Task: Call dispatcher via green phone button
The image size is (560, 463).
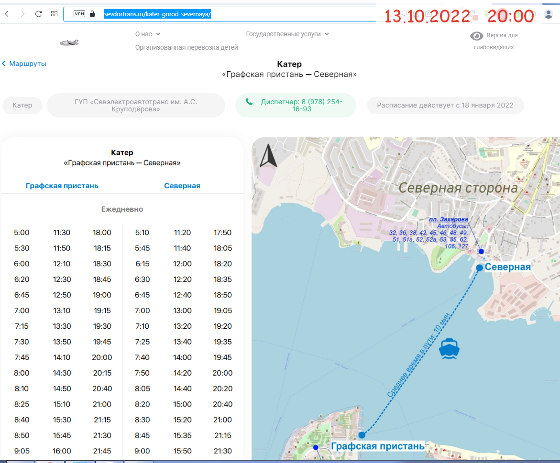Action: pos(296,105)
